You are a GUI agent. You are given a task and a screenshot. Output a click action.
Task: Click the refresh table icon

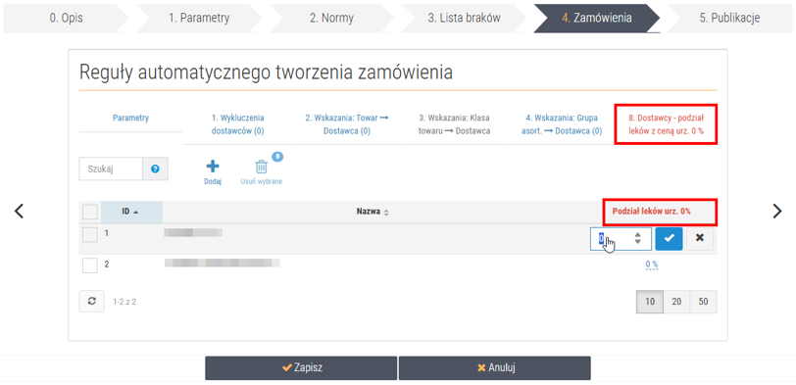92,302
